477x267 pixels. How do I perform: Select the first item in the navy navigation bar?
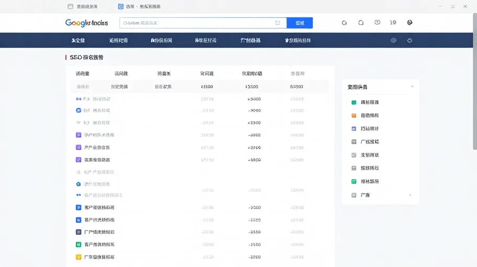tap(78, 40)
